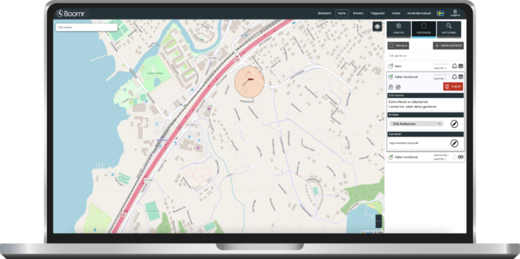Click the Swedish flag language icon

coord(440,13)
